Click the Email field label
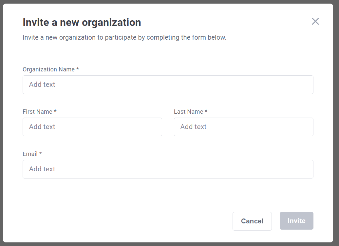This screenshot has height=246, width=339. (30, 154)
